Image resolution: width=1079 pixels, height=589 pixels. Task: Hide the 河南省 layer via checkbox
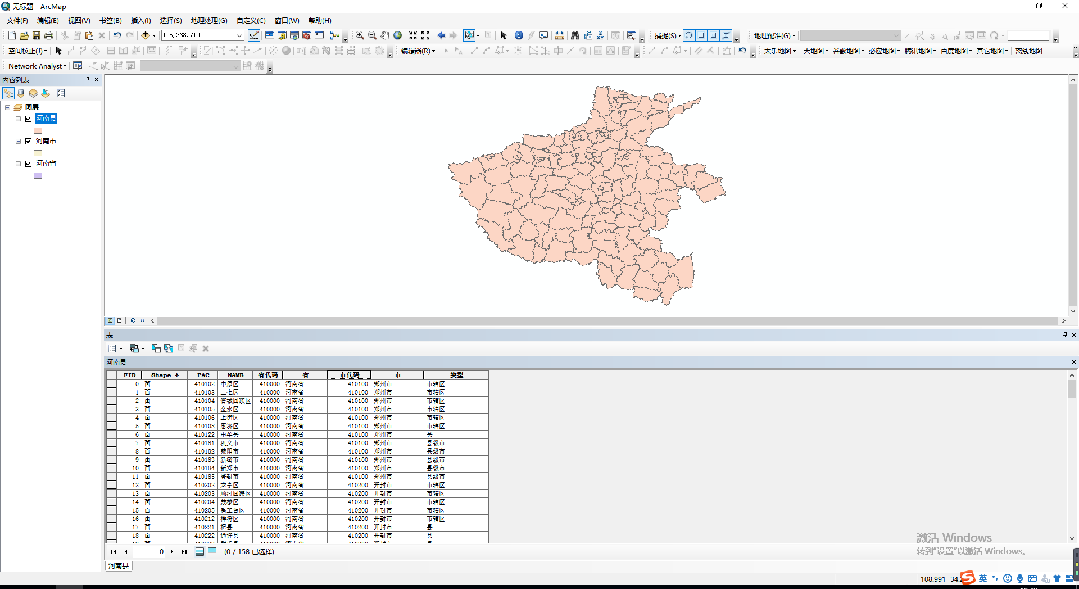(x=29, y=164)
